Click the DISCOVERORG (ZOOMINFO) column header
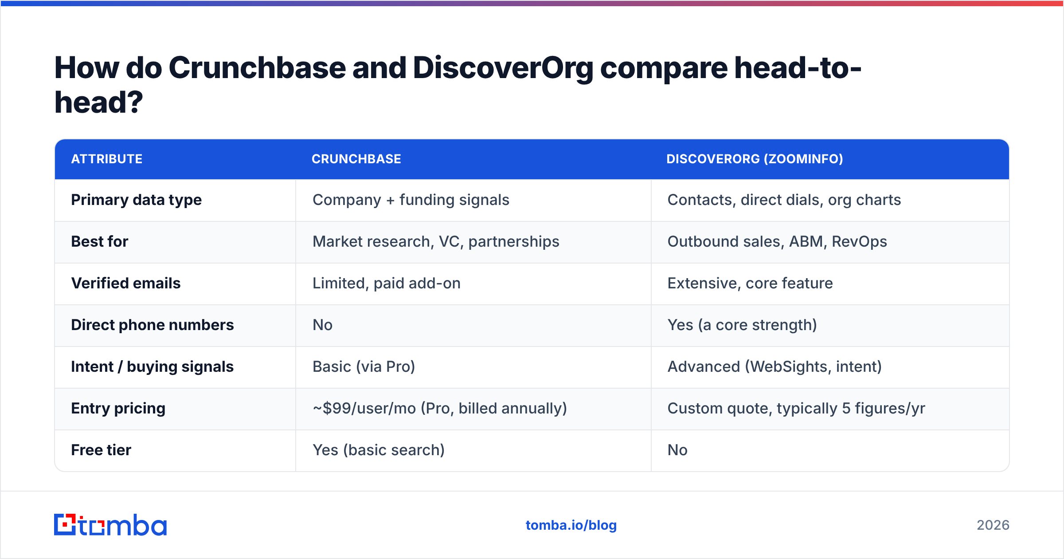The image size is (1064, 559). click(x=755, y=159)
